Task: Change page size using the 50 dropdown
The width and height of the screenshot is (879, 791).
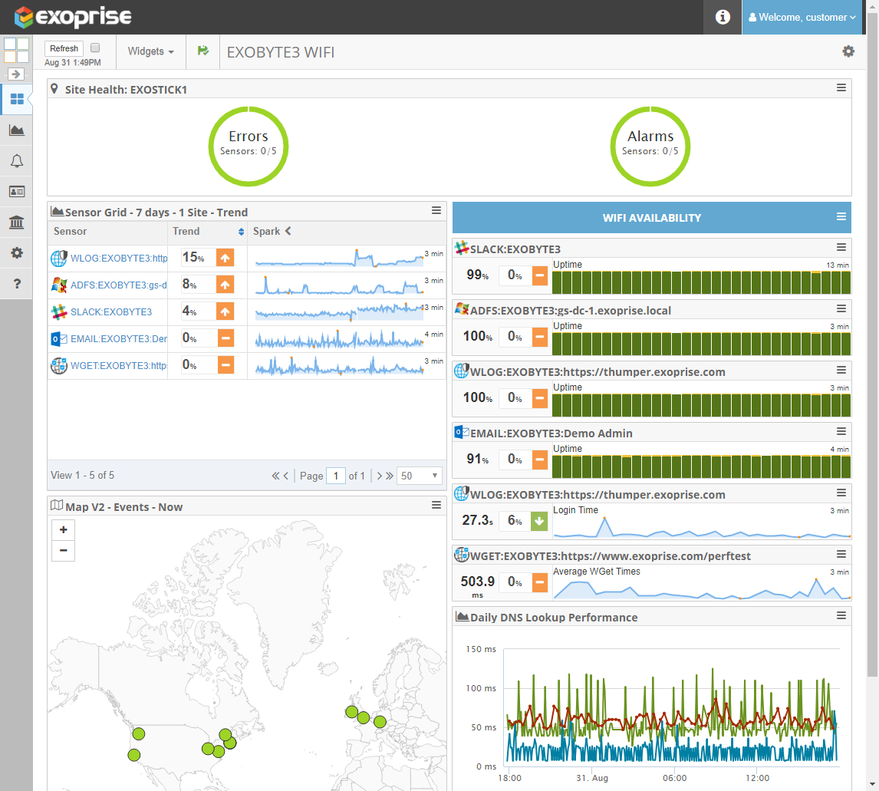Action: click(419, 476)
